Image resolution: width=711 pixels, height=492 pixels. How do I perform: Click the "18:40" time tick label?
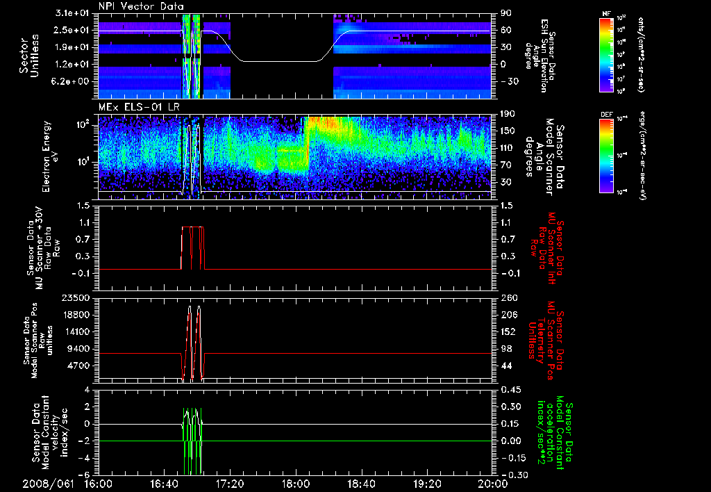coord(361,484)
